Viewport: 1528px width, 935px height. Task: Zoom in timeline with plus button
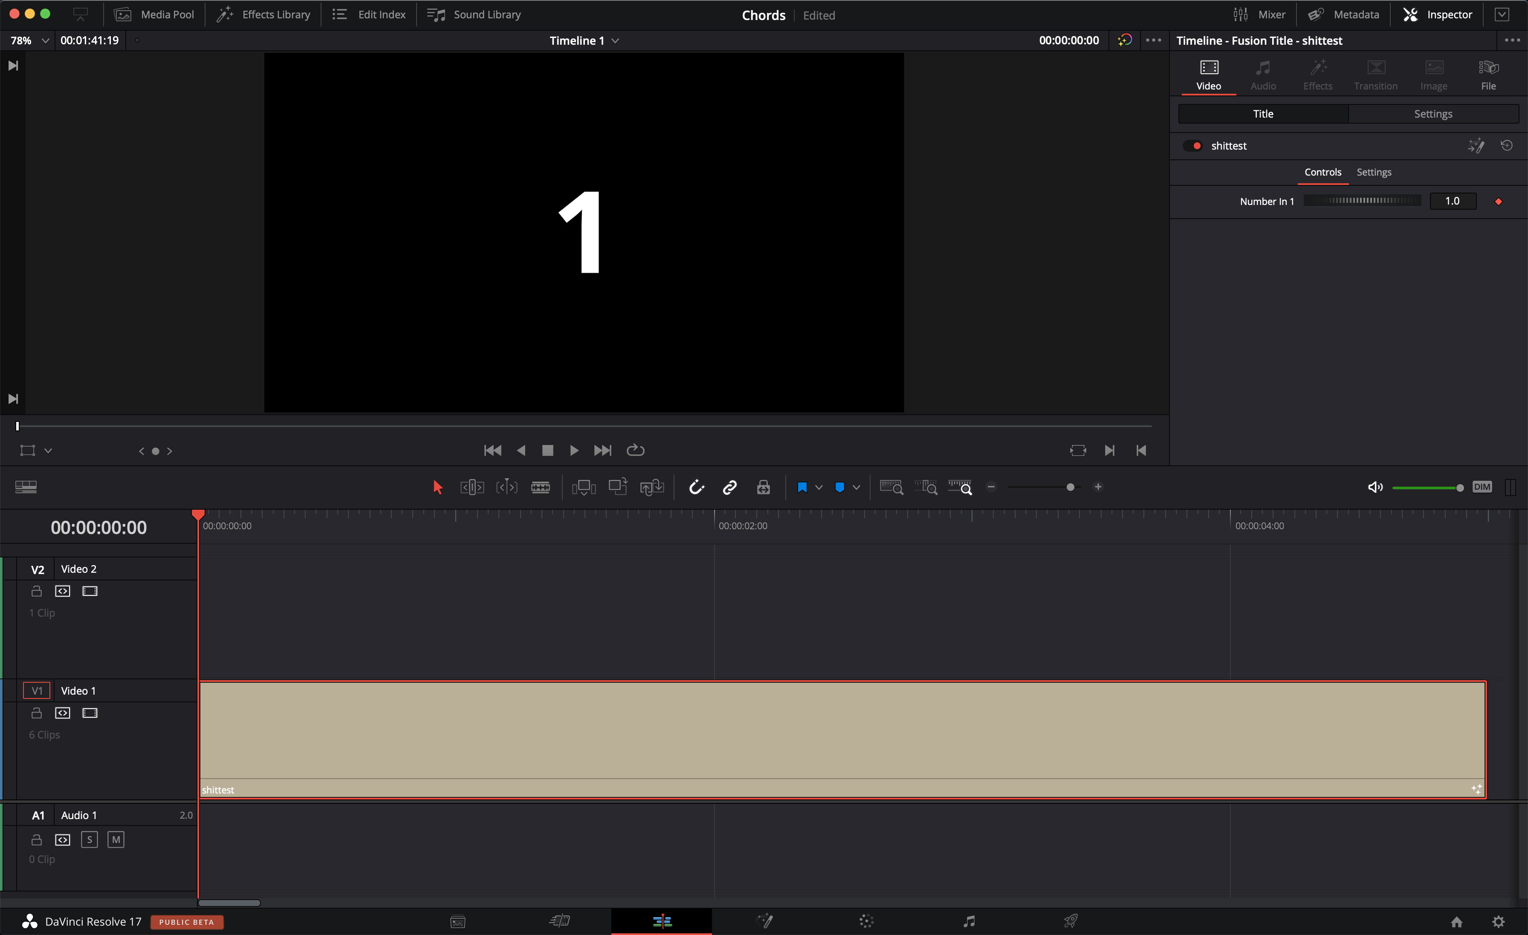(1098, 487)
